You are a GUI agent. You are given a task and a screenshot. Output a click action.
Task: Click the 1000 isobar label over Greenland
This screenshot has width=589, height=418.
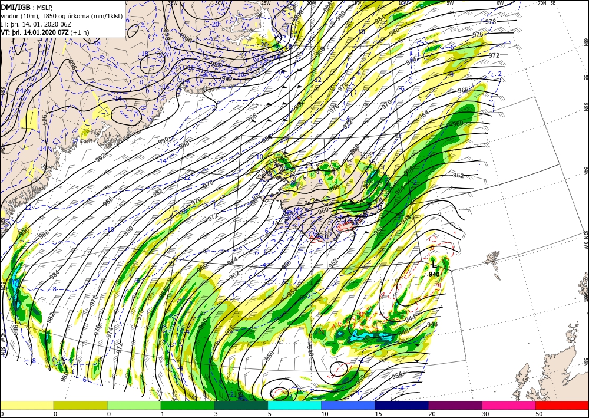pos(186,39)
